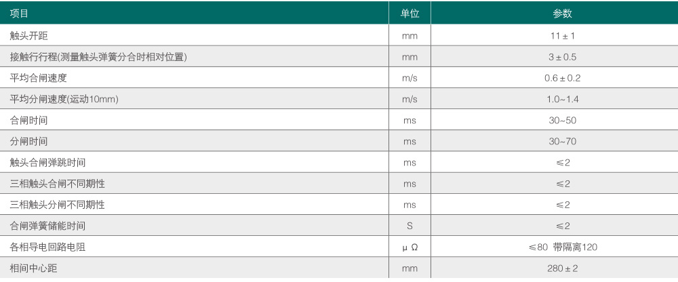Screen dimensions: 678x282
Task: Select the 30~70 parameter value
Action: pyautogui.click(x=562, y=142)
